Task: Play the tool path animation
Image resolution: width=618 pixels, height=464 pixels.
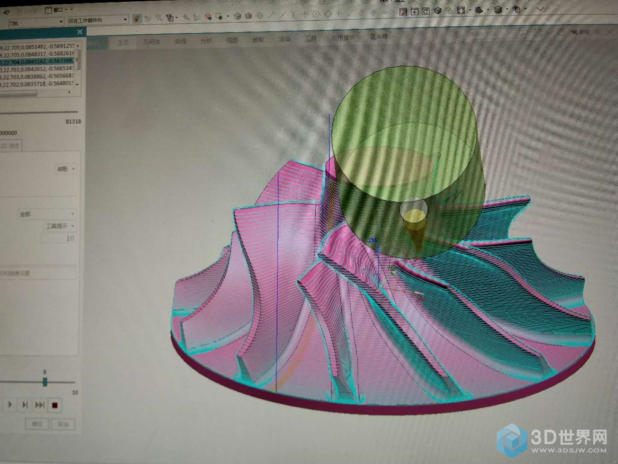Action: click(10, 405)
